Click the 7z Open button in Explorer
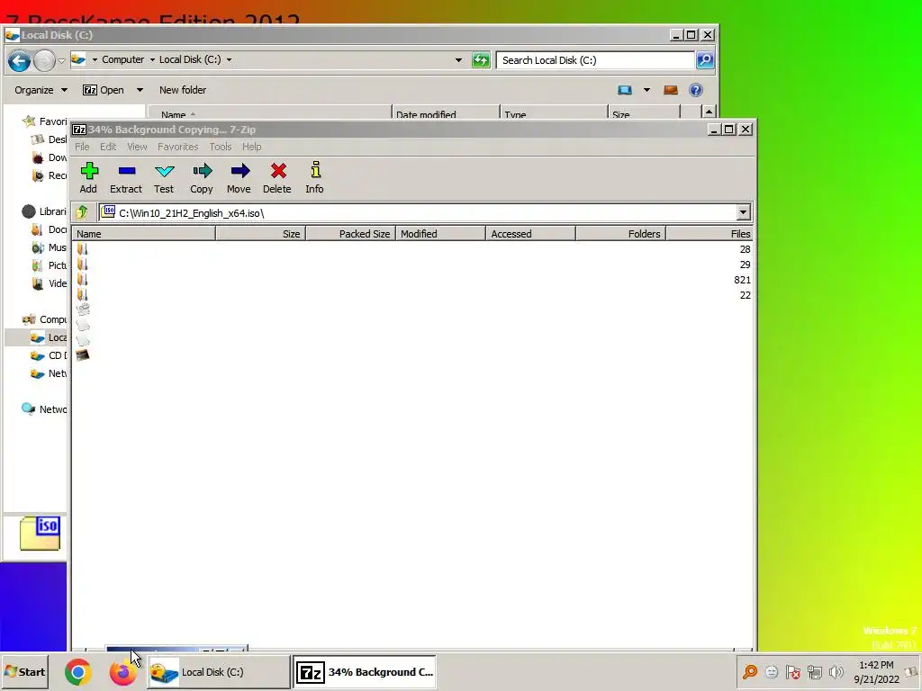The image size is (922, 691). tap(104, 90)
